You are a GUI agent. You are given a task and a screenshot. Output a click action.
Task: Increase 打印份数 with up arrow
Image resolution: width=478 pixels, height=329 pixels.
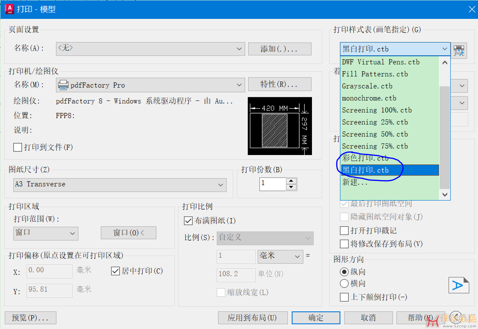(x=291, y=181)
